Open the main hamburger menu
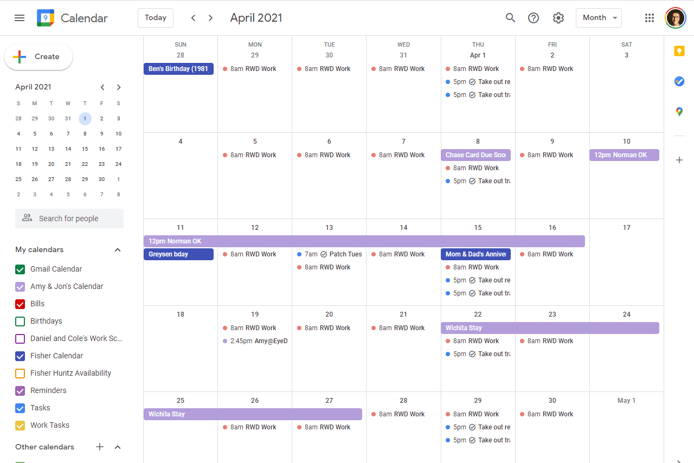 point(20,17)
